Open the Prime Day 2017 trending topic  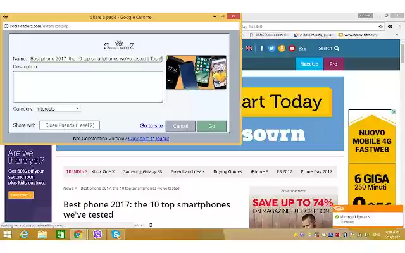[316, 171]
